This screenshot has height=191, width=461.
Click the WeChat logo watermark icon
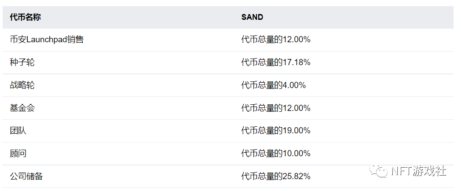(x=379, y=171)
